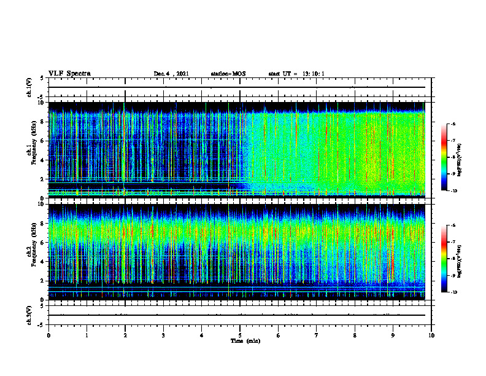486x376 pixels.
Task: Click the "10" tick on the time axis
Action: [x=431, y=335]
